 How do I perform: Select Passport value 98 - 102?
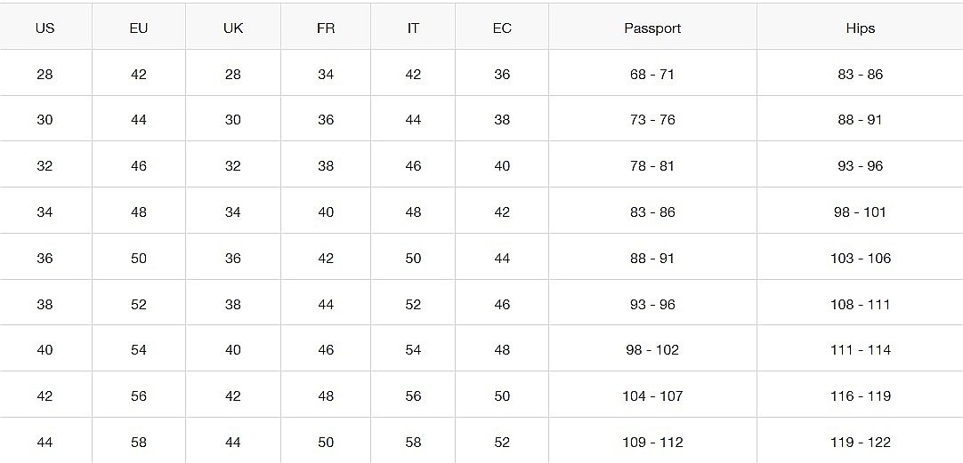click(652, 350)
